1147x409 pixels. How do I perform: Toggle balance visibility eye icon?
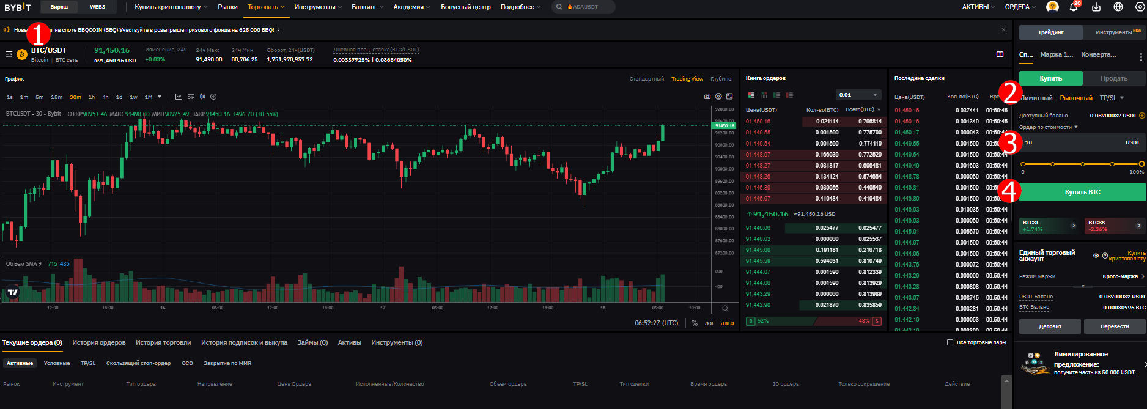point(1096,256)
